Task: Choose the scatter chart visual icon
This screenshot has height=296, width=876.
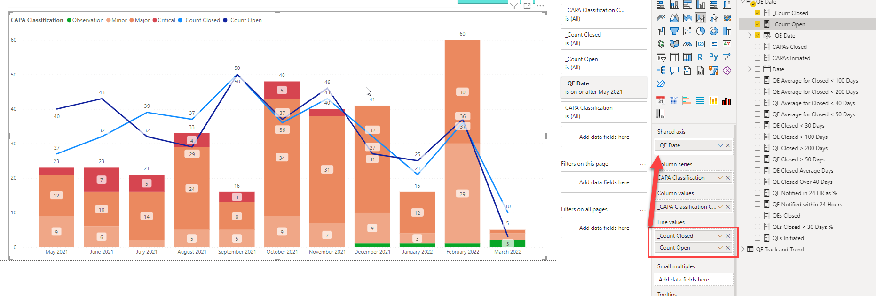Action: pos(687,31)
